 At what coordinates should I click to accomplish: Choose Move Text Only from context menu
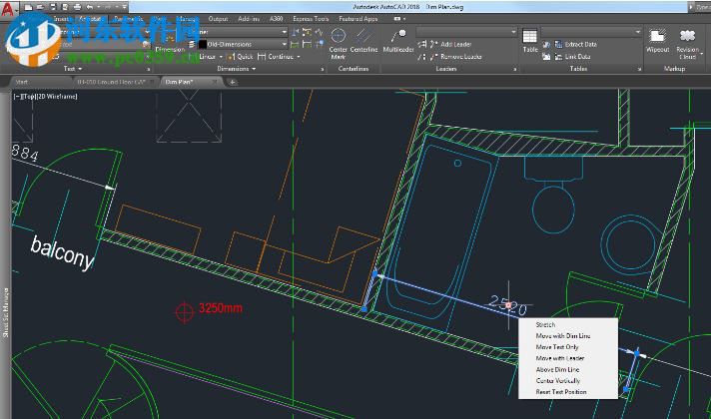pyautogui.click(x=557, y=347)
